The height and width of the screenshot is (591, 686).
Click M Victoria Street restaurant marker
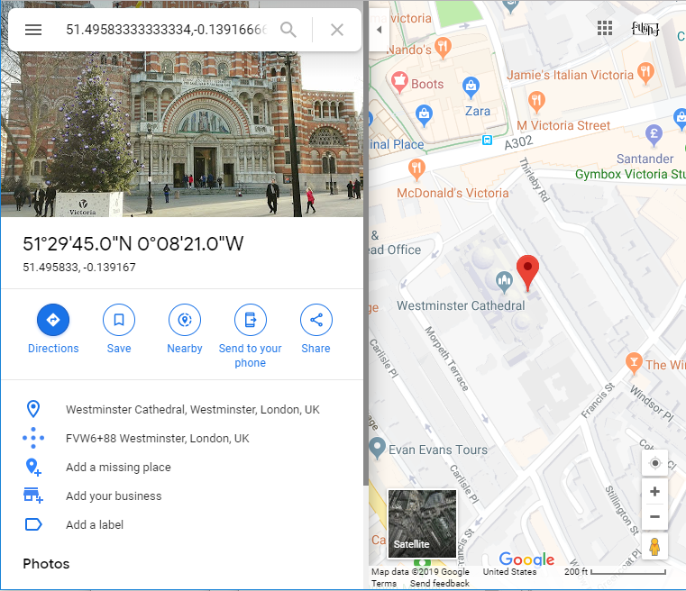(536, 102)
